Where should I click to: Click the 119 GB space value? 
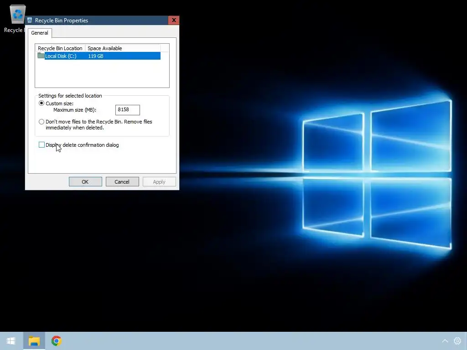96,56
